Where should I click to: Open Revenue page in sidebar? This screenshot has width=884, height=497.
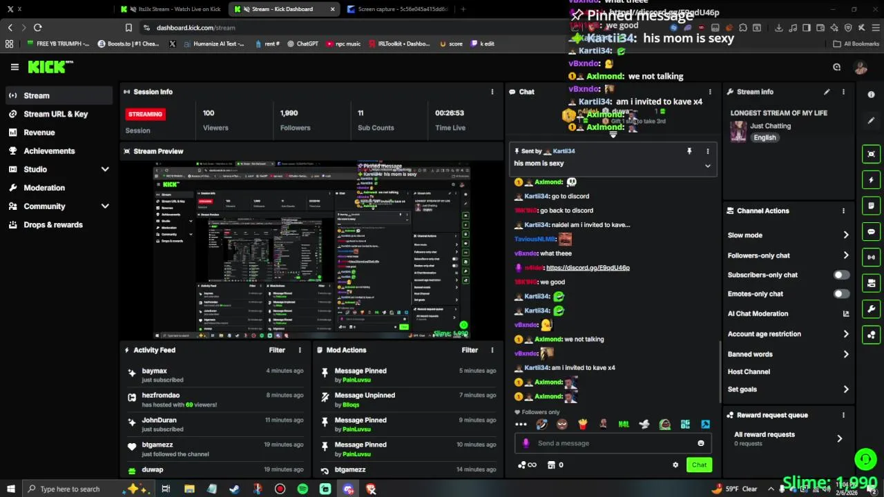click(59, 133)
